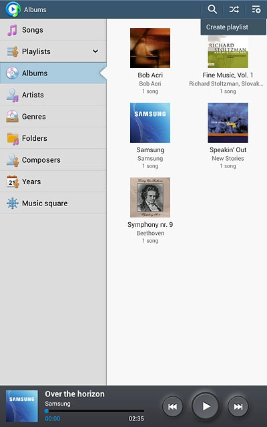The width and height of the screenshot is (267, 427).
Task: Tap the Albums disc icon
Action: tap(12, 73)
